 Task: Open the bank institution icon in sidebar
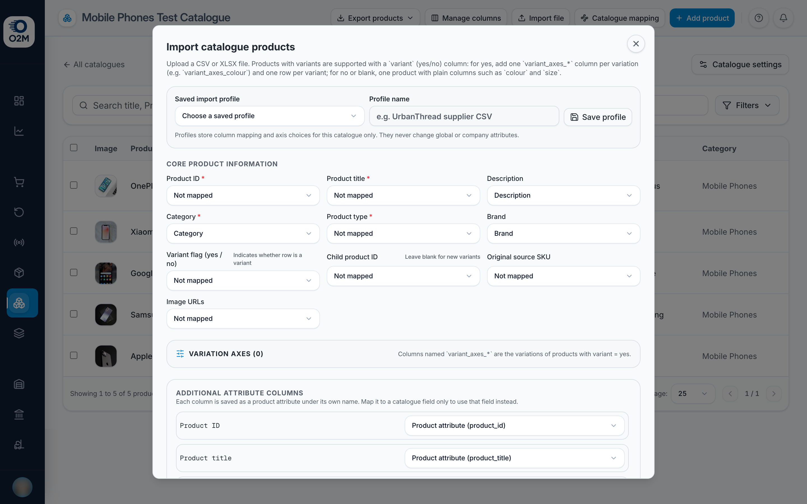[x=19, y=414]
